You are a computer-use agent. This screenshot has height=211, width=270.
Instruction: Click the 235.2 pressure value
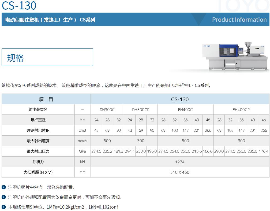[107, 151]
